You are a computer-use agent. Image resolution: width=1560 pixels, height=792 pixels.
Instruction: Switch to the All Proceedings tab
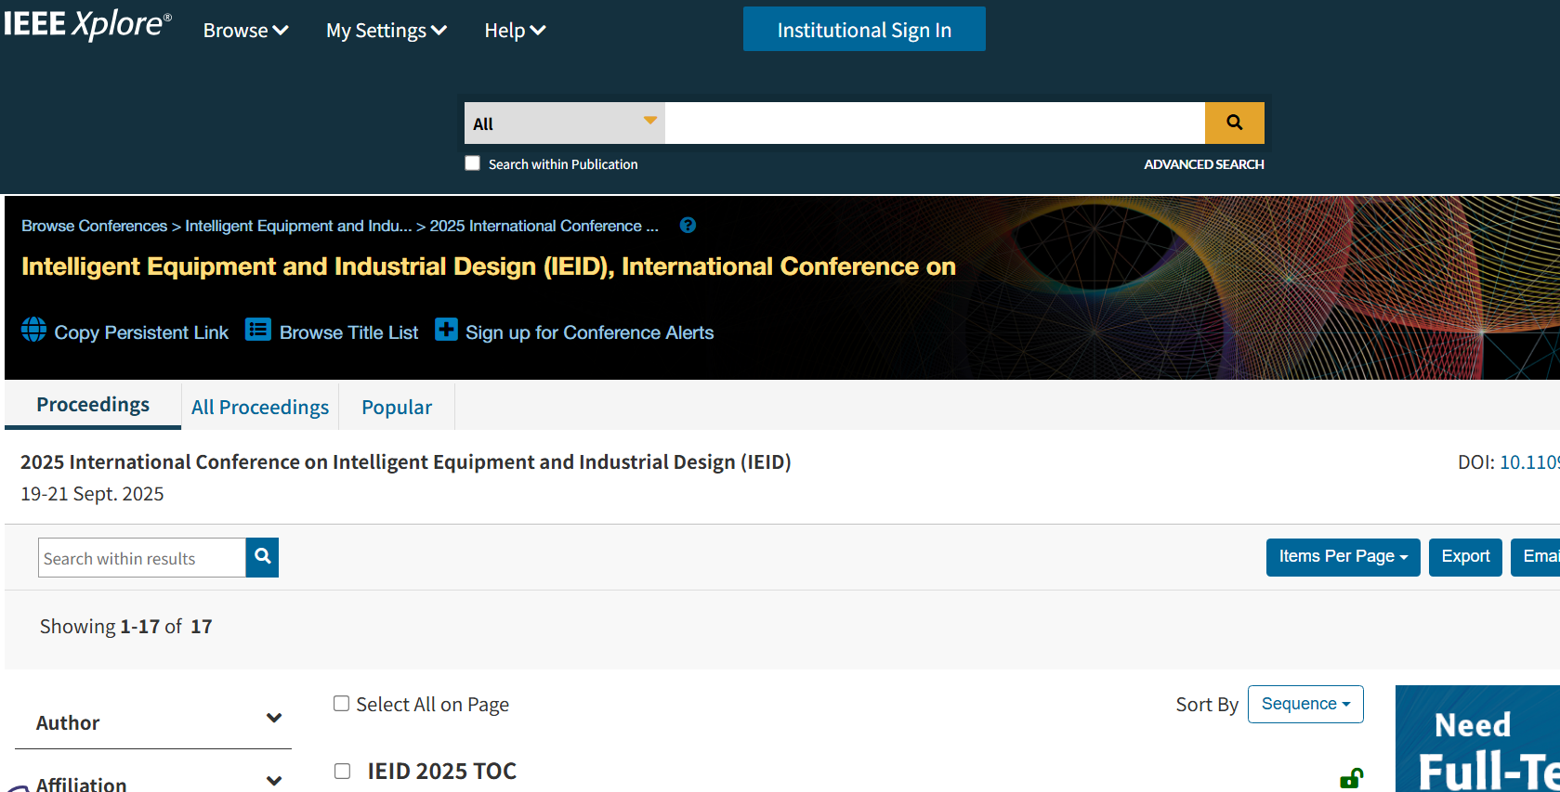260,407
